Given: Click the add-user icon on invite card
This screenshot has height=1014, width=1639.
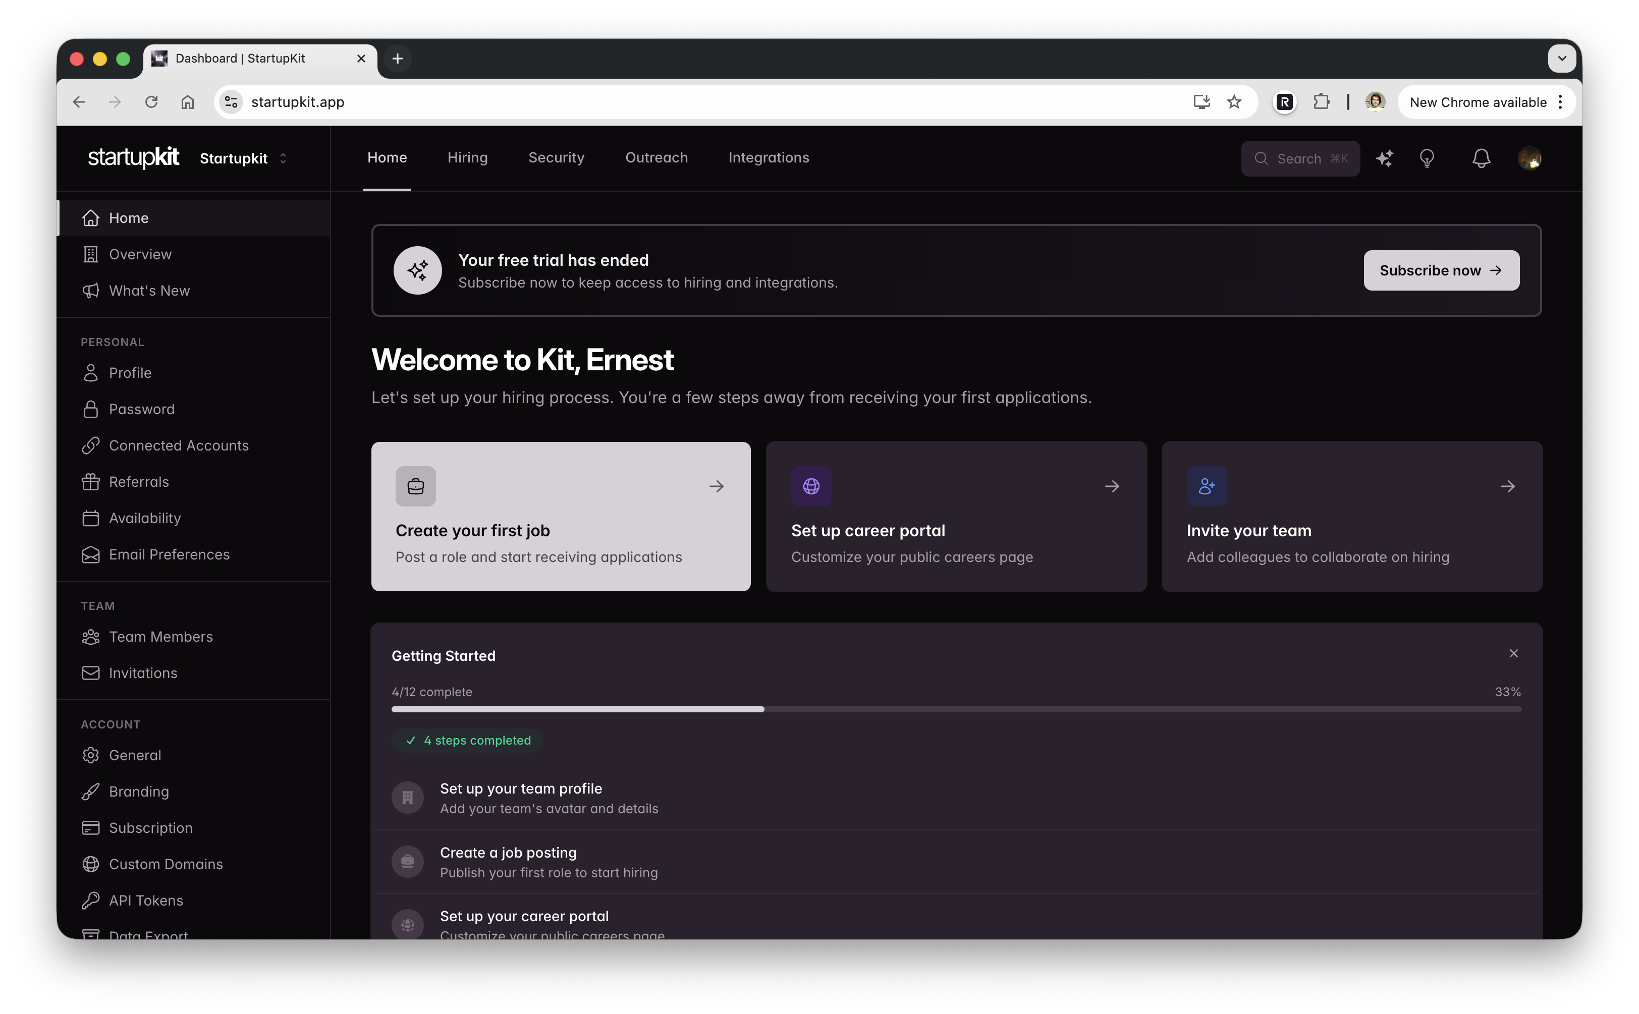Looking at the screenshot, I should [x=1207, y=486].
